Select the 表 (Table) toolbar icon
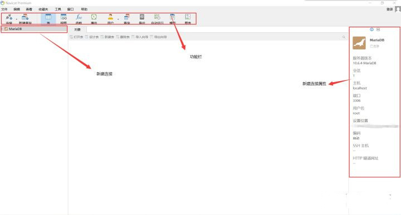 point(48,19)
